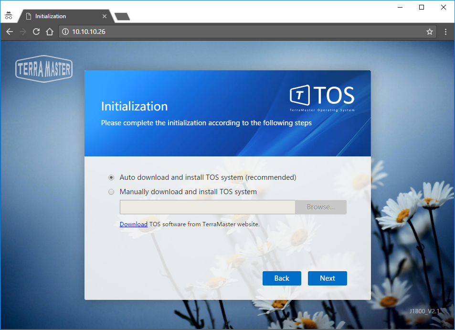Follow the Download link for TOS software
This screenshot has width=455, height=330.
(x=134, y=224)
